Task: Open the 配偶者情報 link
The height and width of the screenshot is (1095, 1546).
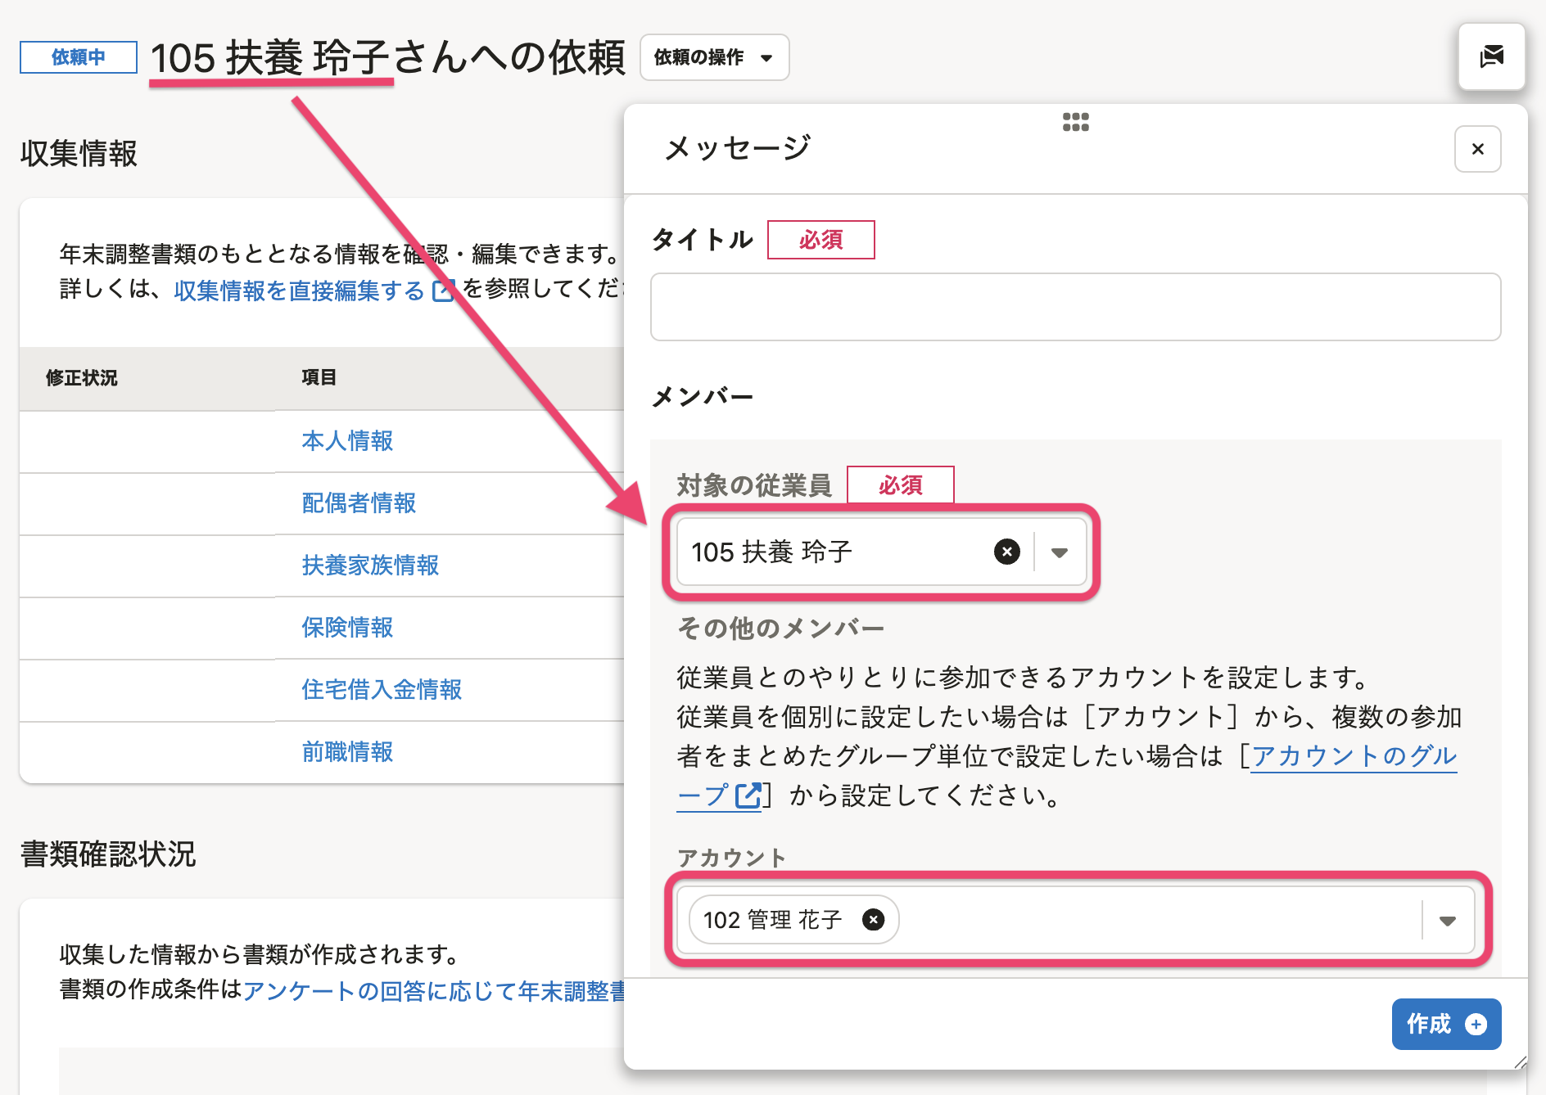Action: click(359, 503)
